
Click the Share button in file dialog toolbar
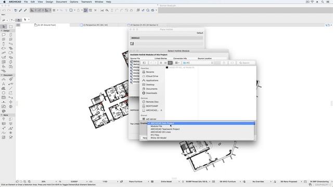pyautogui.click(x=224, y=63)
